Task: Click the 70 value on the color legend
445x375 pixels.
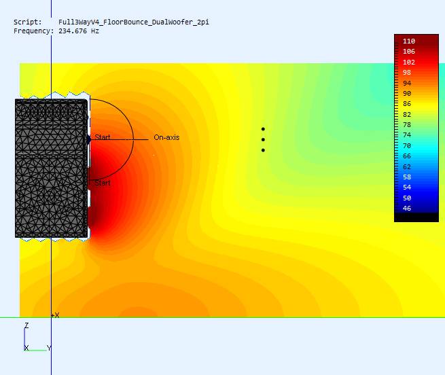Action: coord(407,145)
